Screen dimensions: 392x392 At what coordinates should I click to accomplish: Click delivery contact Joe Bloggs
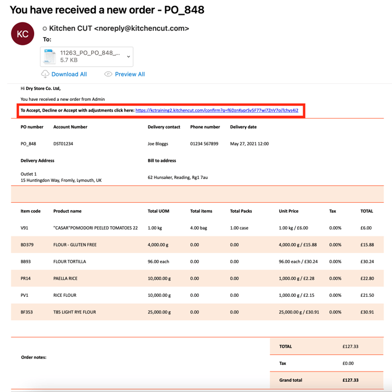[158, 144]
